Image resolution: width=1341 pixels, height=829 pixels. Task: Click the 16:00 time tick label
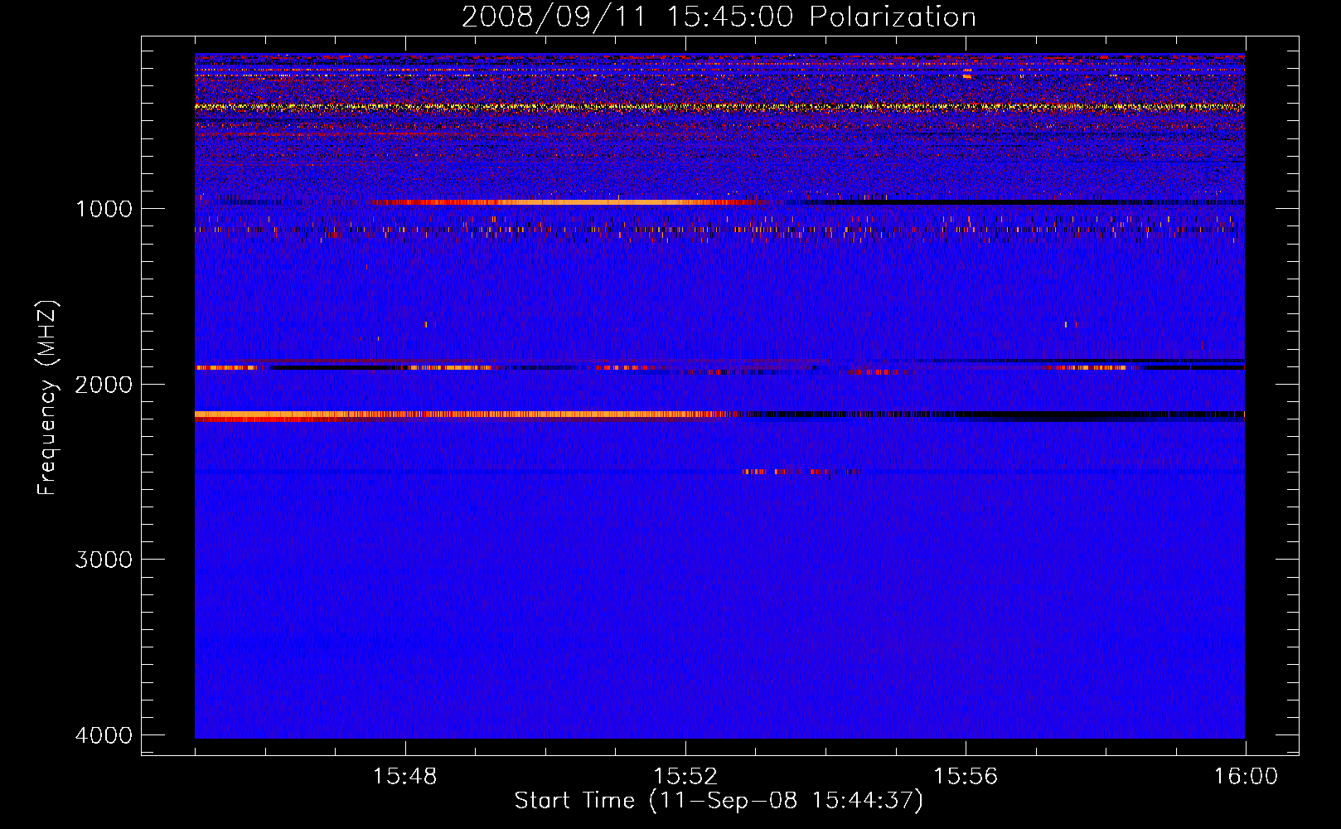tap(1246, 776)
